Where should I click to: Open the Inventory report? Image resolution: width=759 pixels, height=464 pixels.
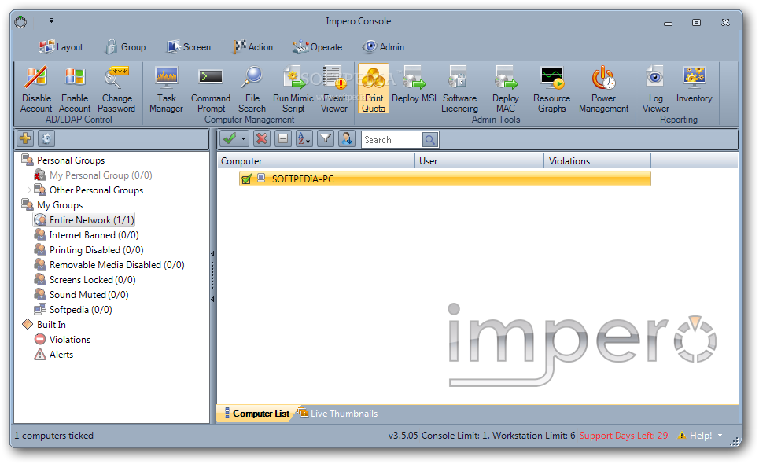(x=695, y=86)
